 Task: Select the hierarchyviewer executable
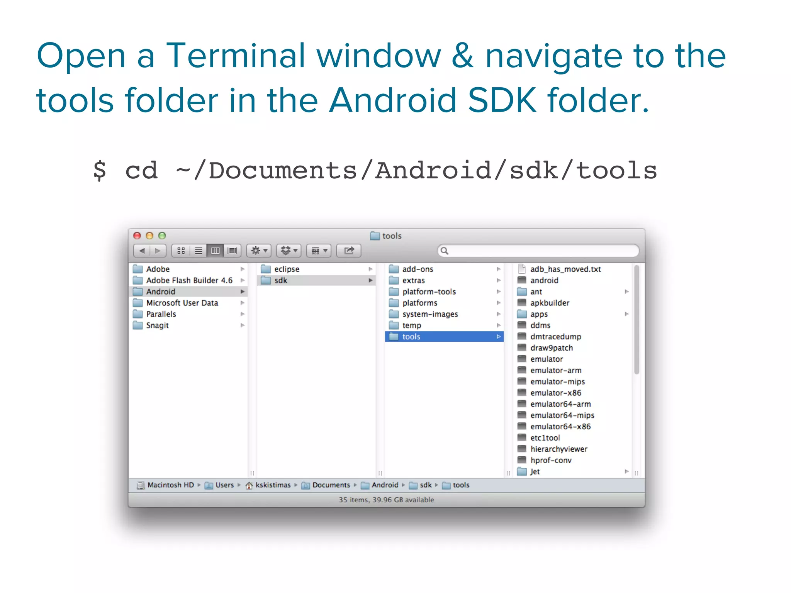573,449
